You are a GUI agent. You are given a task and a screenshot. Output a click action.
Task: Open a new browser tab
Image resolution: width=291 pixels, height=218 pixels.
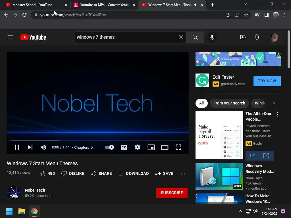pyautogui.click(x=213, y=5)
